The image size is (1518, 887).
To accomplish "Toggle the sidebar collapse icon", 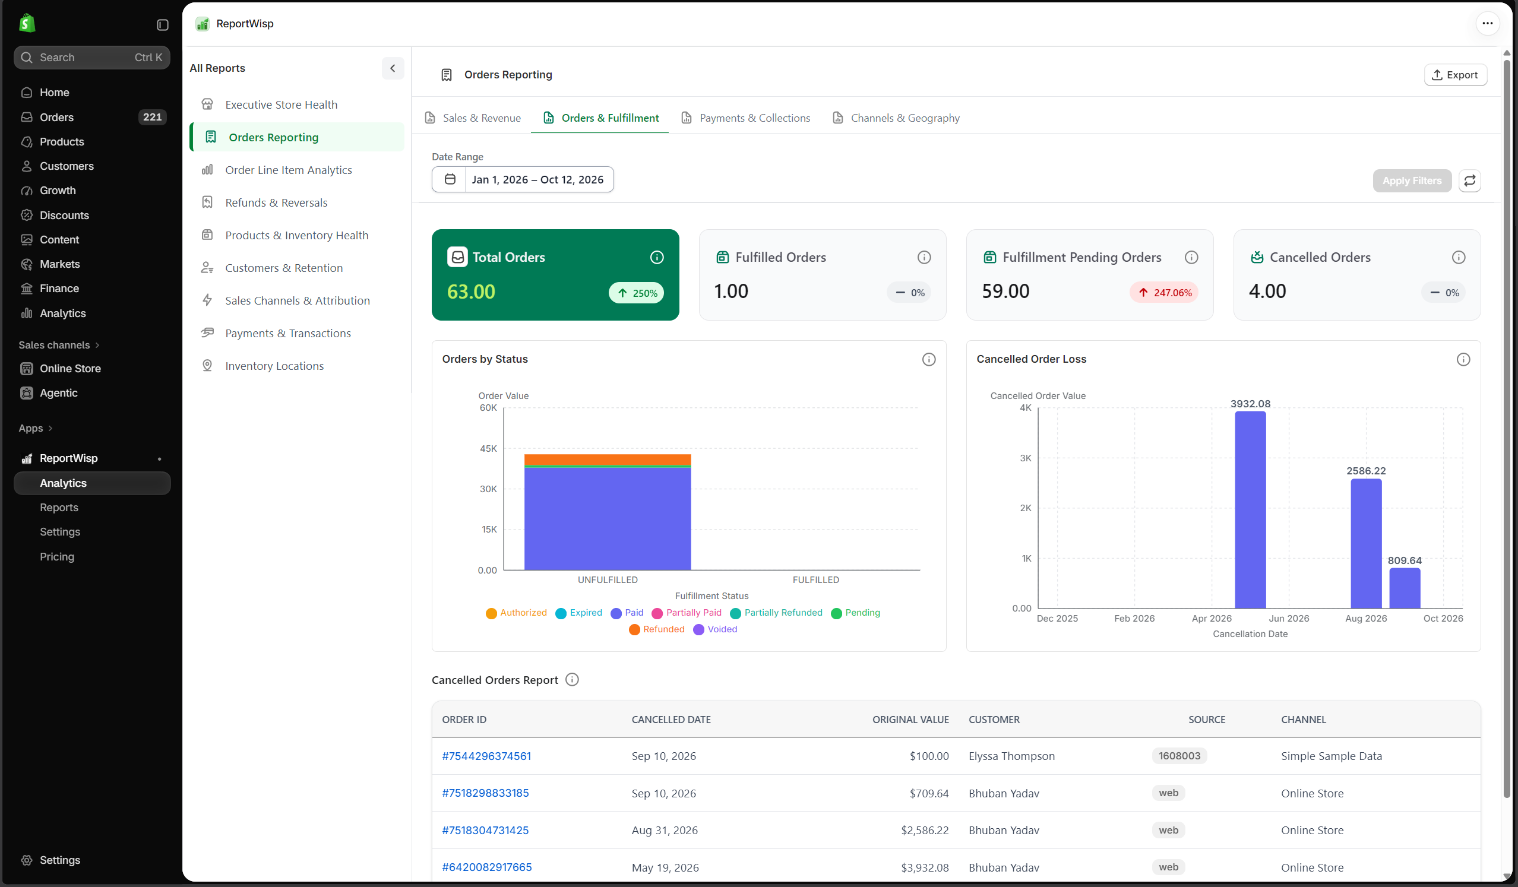I will [163, 25].
